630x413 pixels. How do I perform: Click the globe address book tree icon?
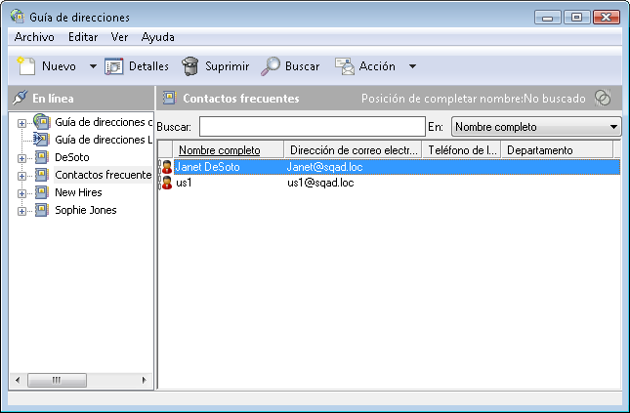coord(42,121)
